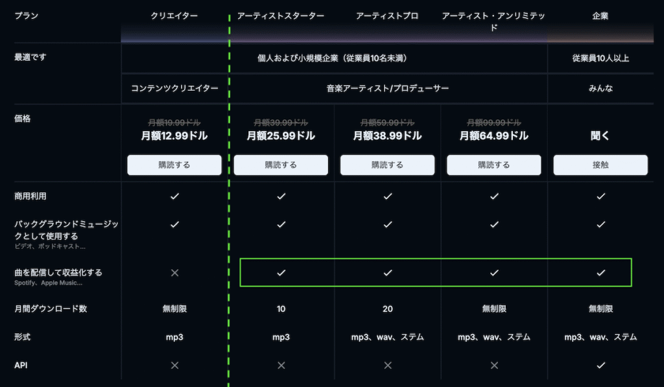664x387 pixels.
Task: Click 音楽アーティスト/プロデューサー label
Action: click(x=387, y=88)
